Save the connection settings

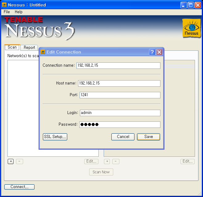(148, 137)
